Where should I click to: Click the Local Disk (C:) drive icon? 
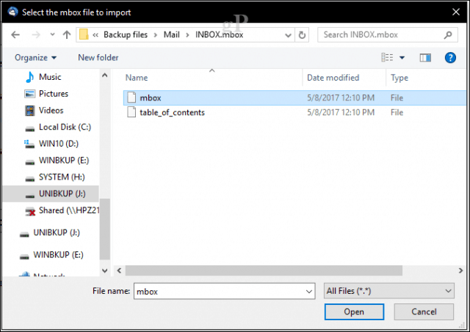(29, 129)
